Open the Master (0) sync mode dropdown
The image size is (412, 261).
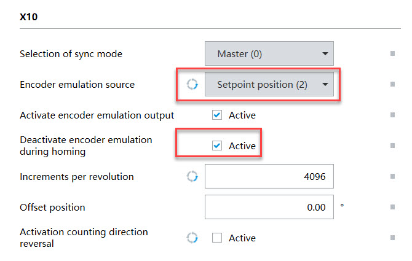click(x=269, y=53)
